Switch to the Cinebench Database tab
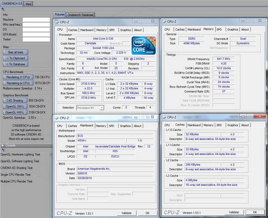Image resolution: width=268 pixels, height=218 pixels. pos(80,15)
